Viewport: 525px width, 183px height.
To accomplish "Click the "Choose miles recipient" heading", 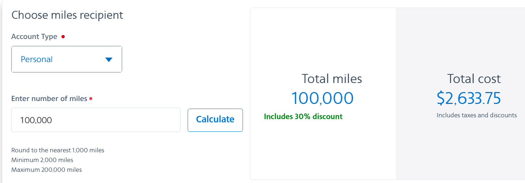I will coord(67,15).
